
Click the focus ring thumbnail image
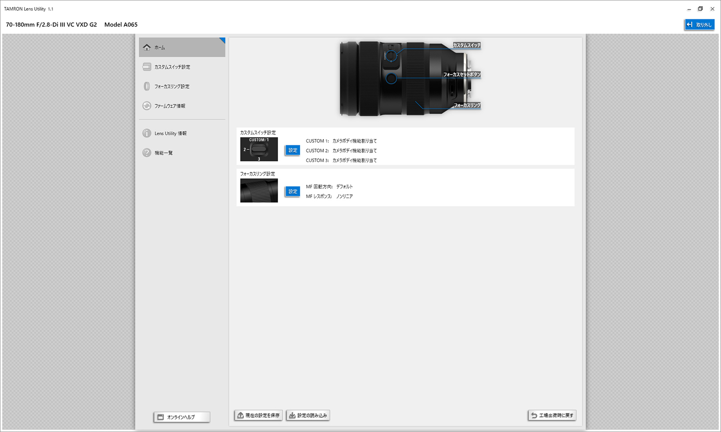pyautogui.click(x=259, y=190)
